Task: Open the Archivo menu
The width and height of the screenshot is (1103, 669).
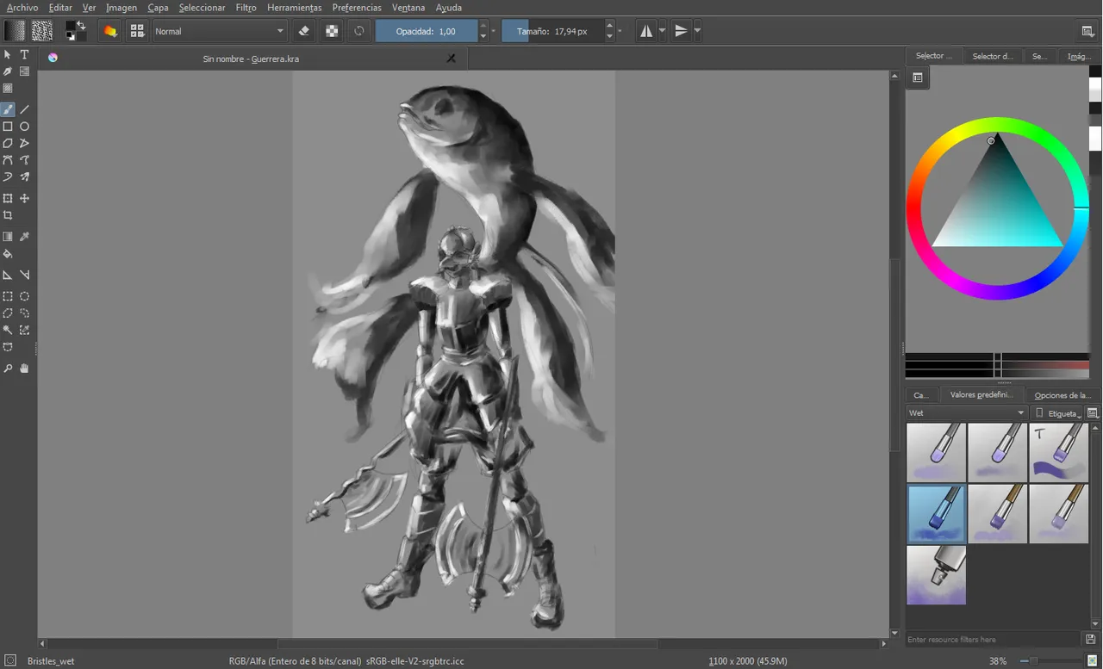Action: [22, 8]
